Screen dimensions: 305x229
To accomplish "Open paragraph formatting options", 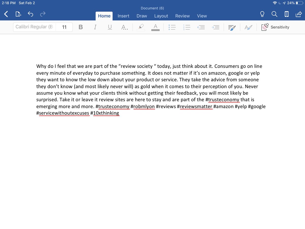I will [x=232, y=27].
